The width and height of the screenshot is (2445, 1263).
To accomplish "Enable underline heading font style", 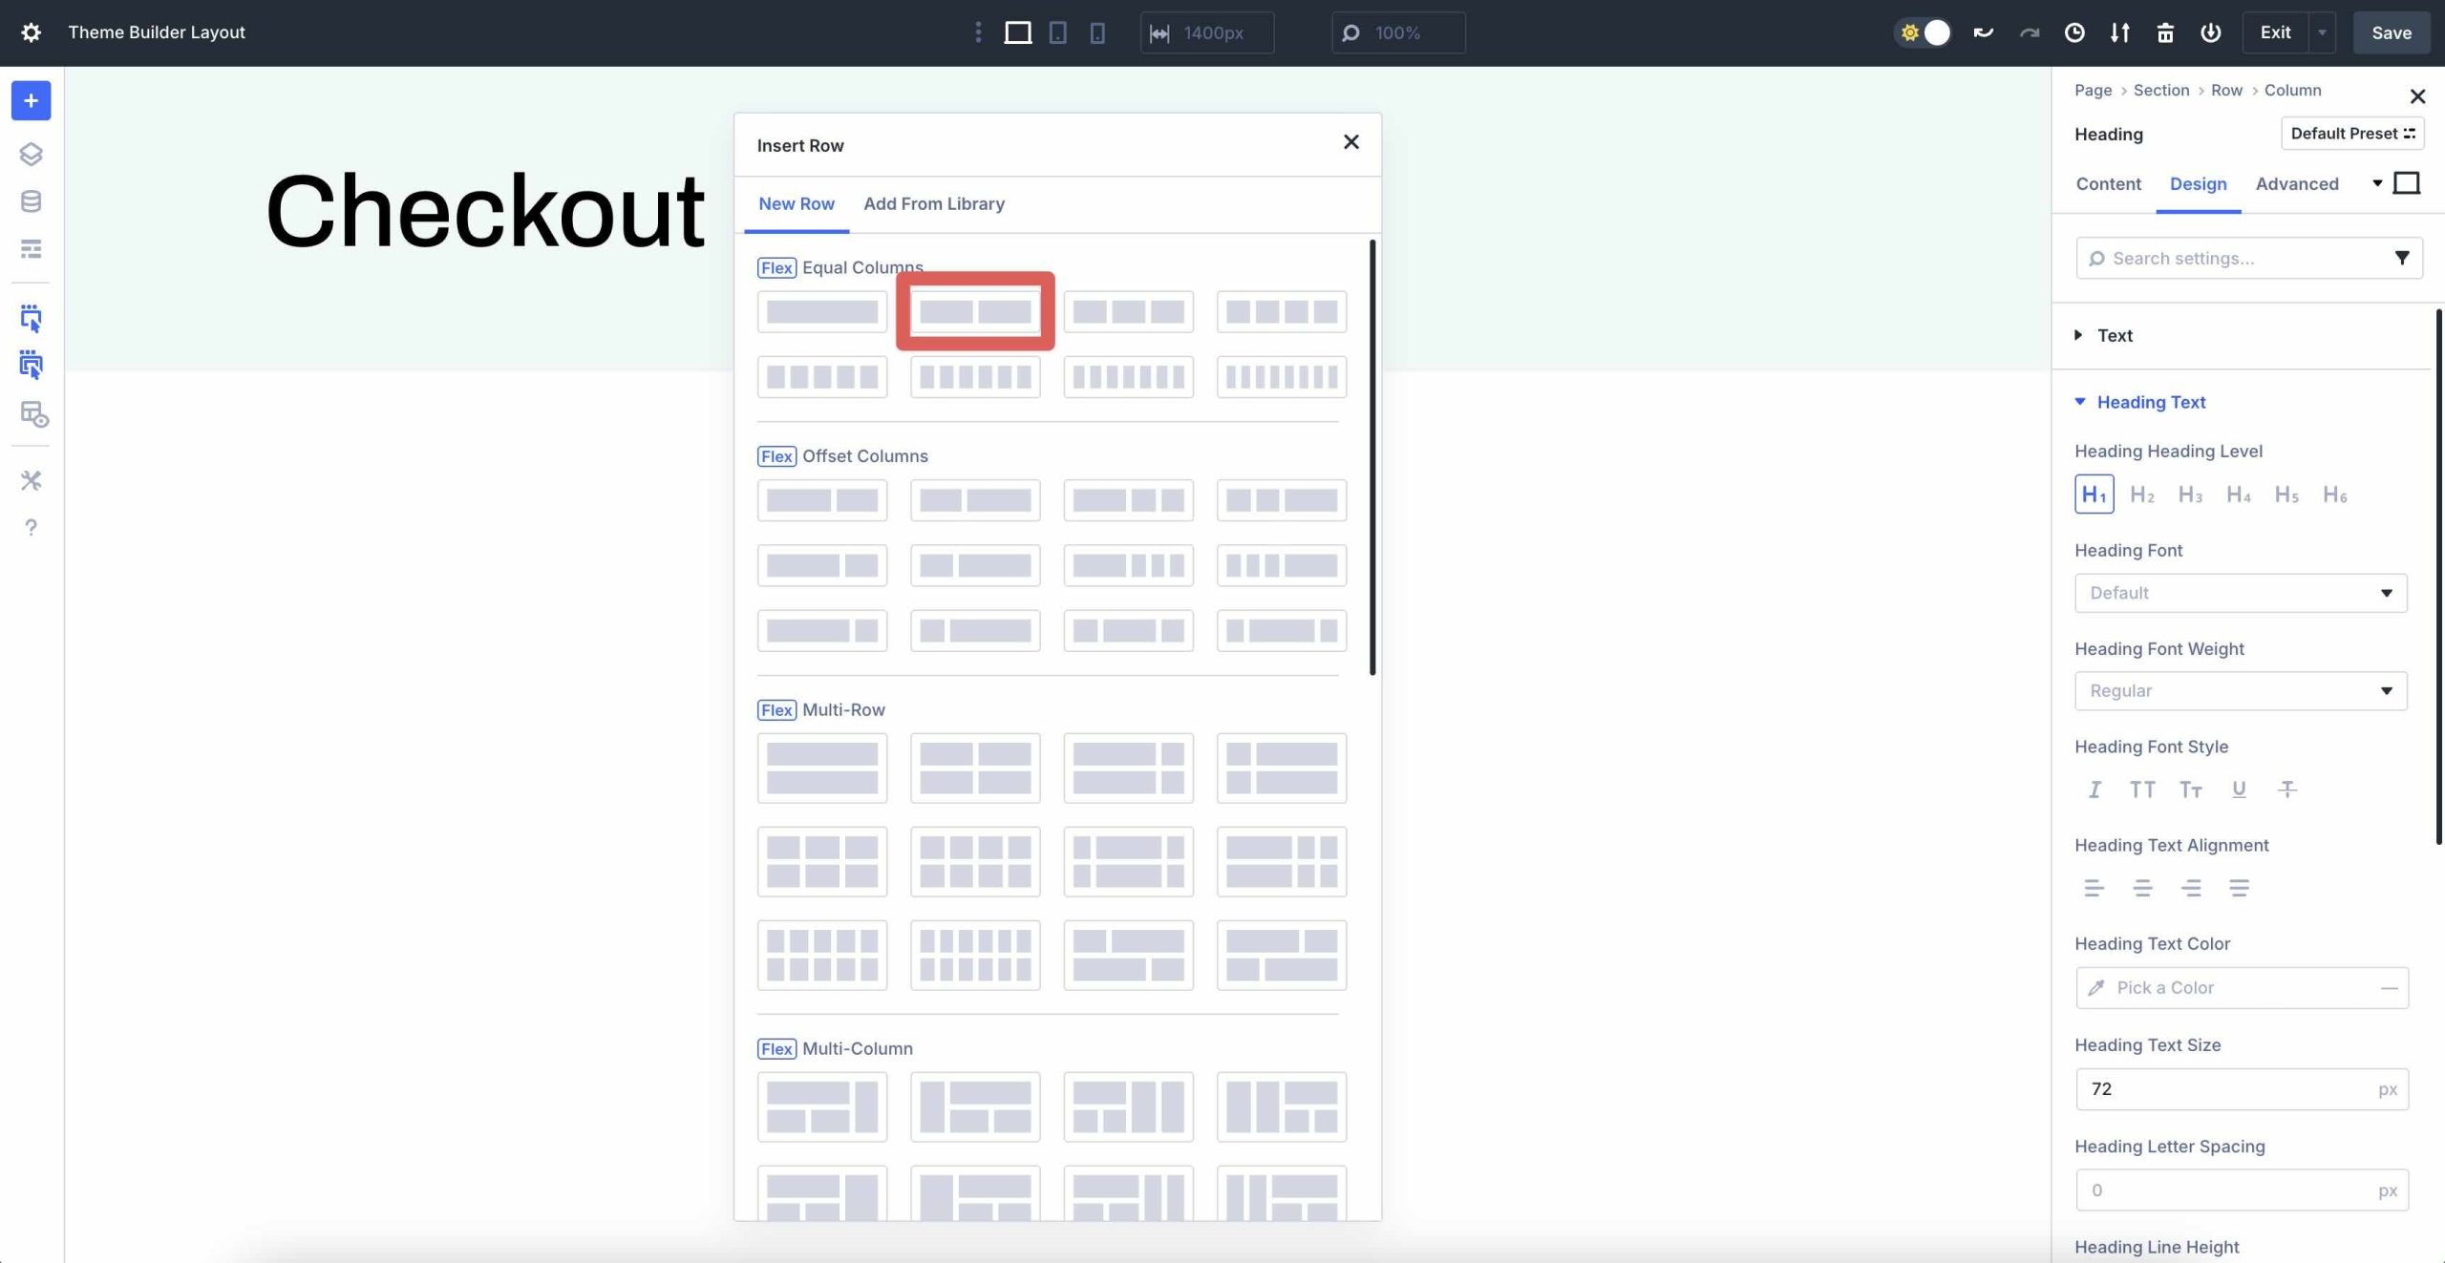I will (2239, 789).
